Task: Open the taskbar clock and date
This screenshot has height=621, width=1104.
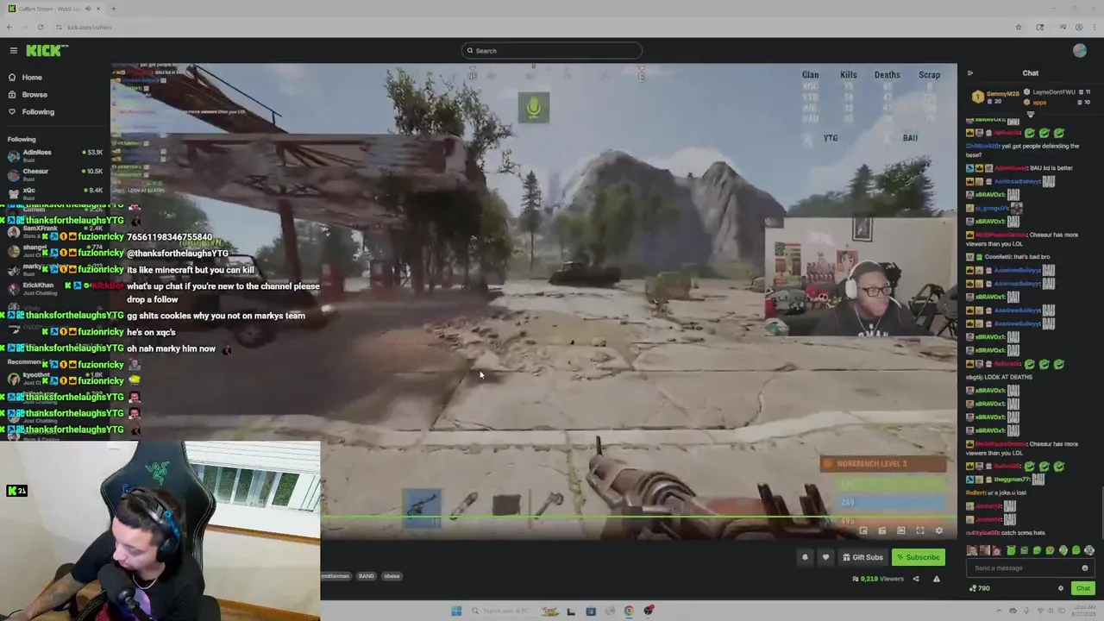Action: click(x=1084, y=610)
